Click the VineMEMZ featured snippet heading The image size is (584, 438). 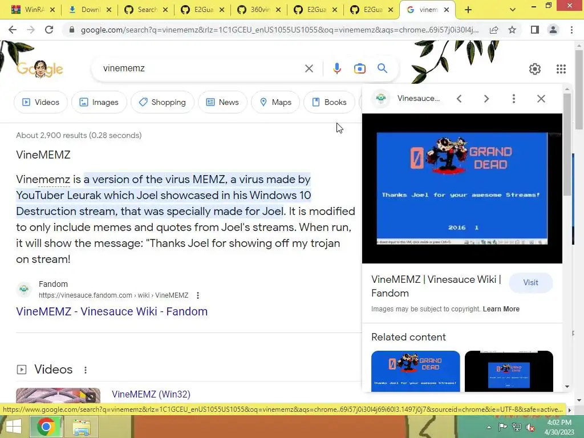tap(43, 155)
